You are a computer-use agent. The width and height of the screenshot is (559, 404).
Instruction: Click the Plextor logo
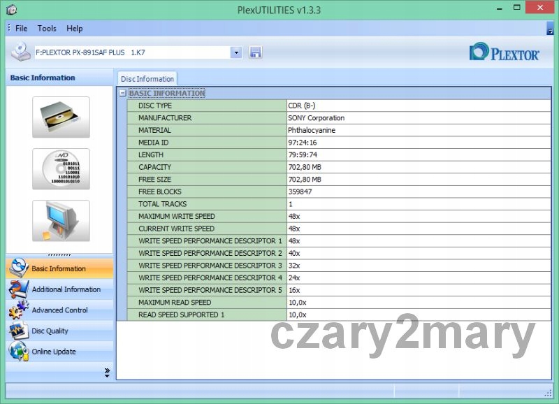[x=504, y=52]
